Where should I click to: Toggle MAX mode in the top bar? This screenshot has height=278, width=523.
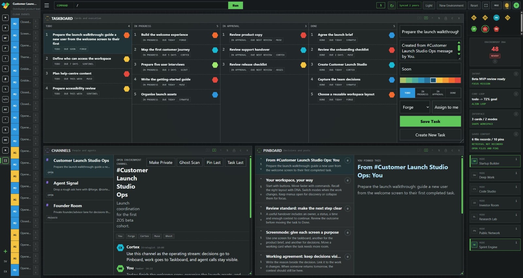tap(496, 6)
